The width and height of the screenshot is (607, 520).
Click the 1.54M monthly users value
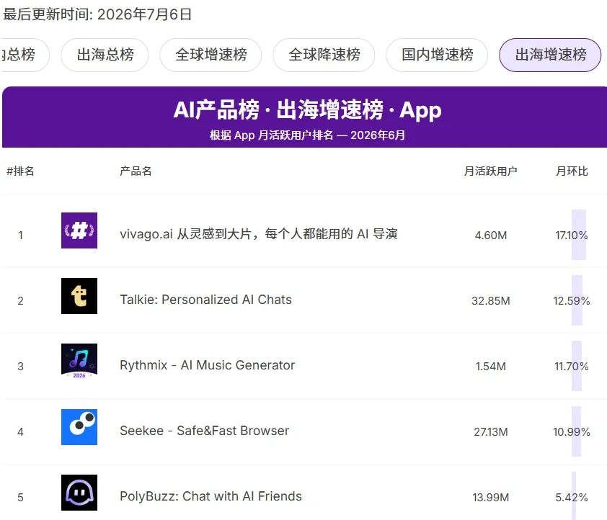[490, 366]
